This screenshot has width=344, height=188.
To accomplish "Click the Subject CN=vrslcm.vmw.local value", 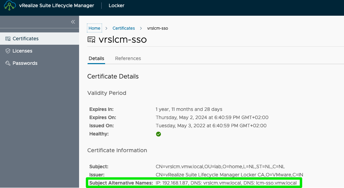I will point(220,167).
